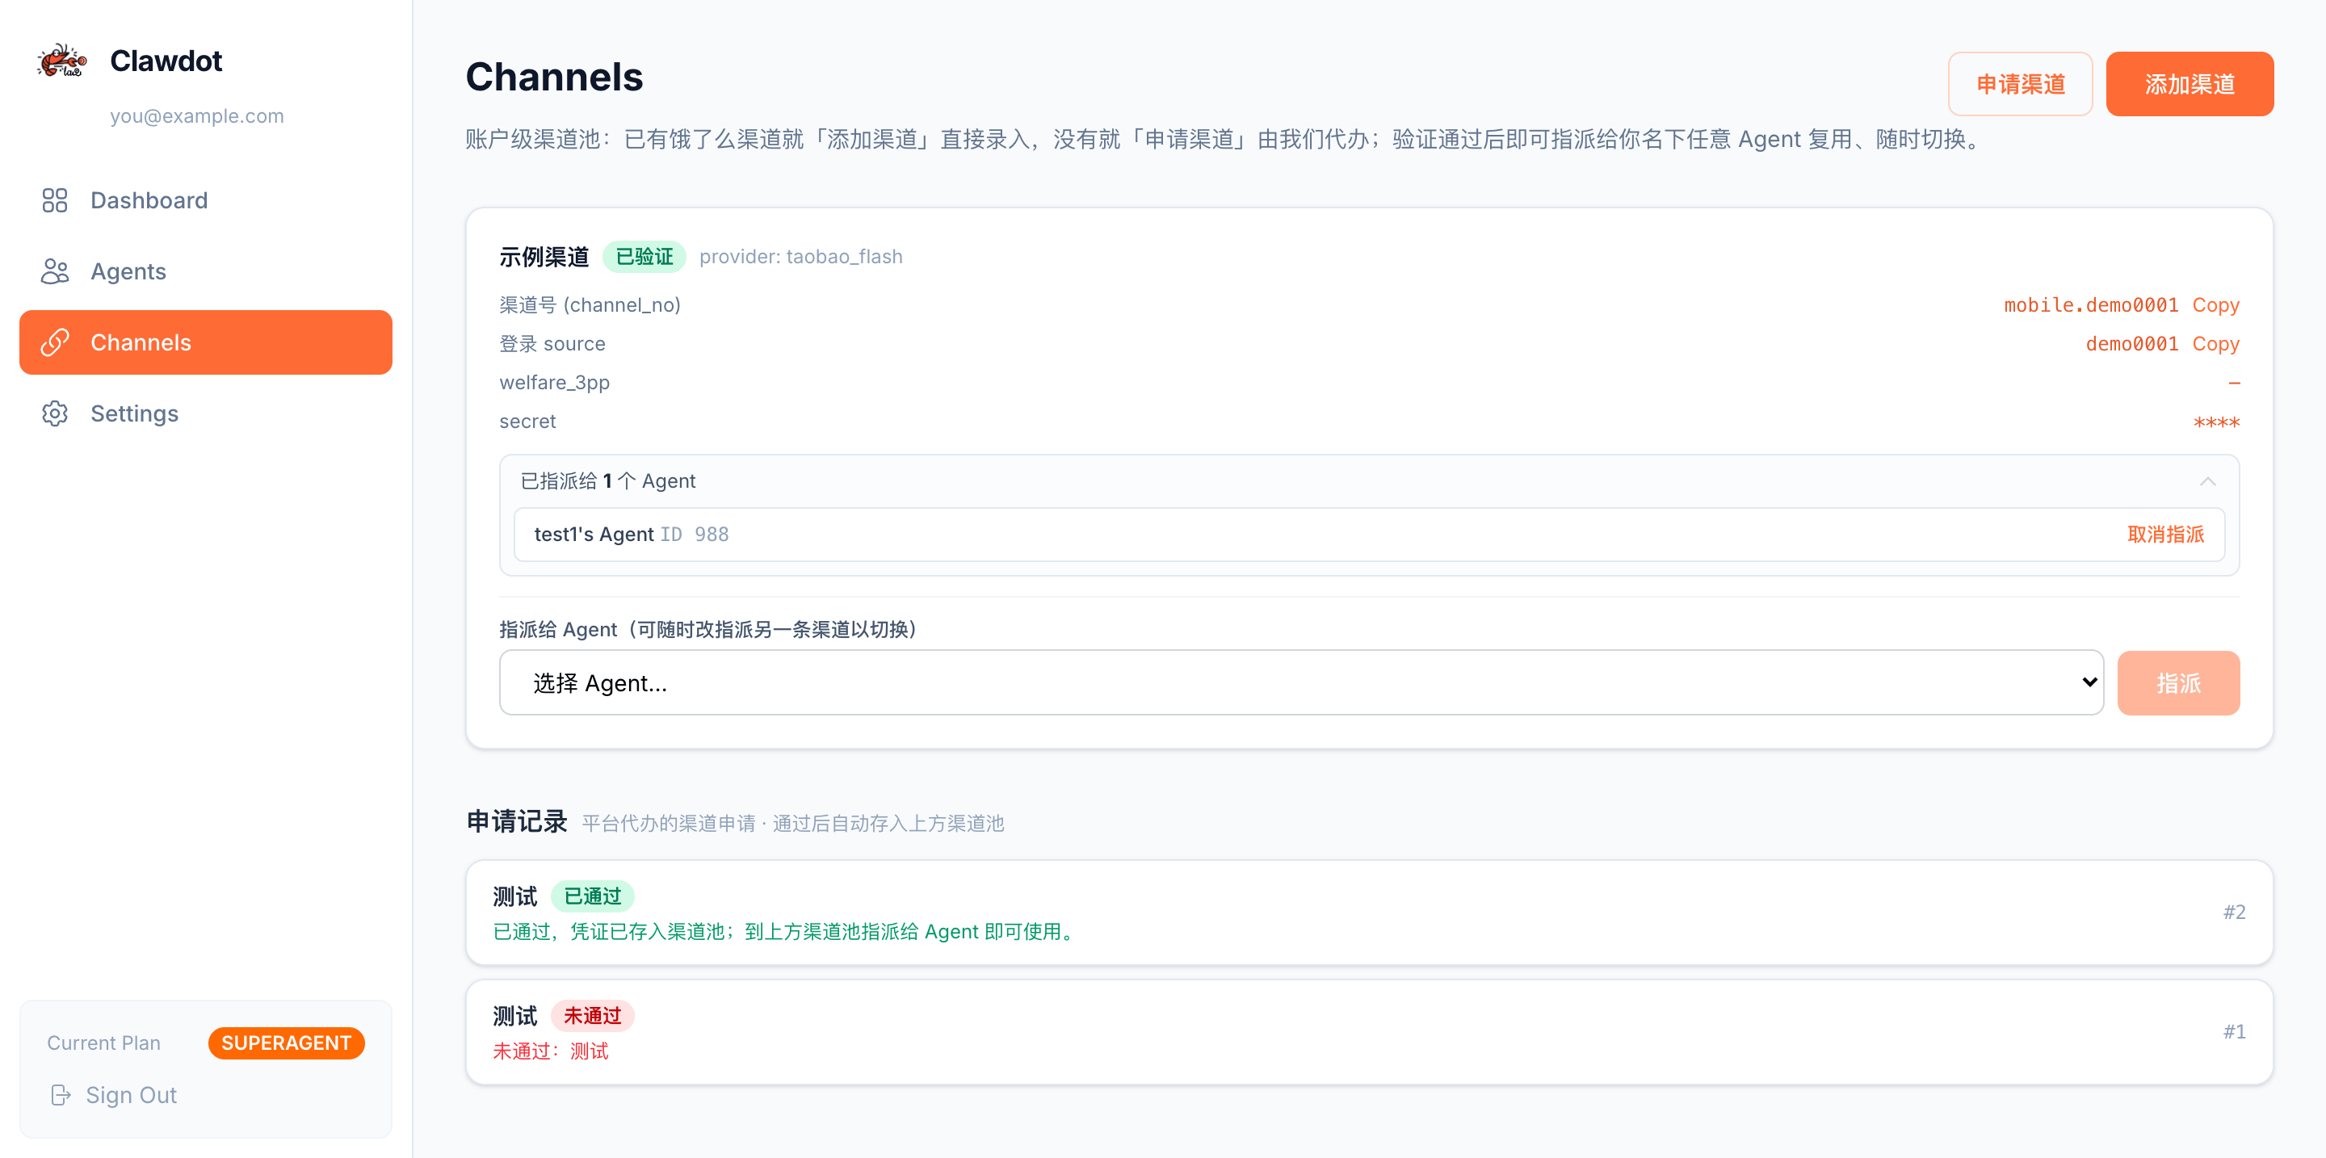Copy the channel_no mobile.demo0001
The image size is (2326, 1158).
click(x=2216, y=305)
